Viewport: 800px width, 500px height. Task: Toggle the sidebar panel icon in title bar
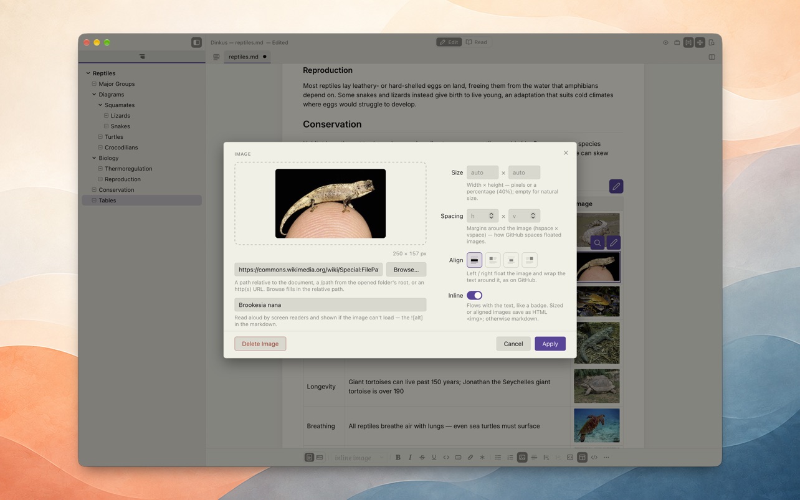click(x=196, y=42)
